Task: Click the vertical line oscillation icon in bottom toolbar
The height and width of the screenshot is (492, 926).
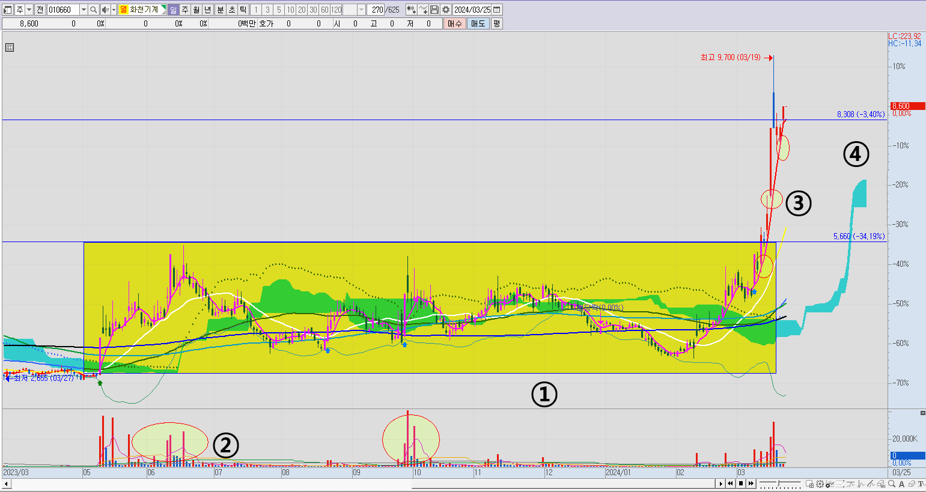Action: pos(861,484)
